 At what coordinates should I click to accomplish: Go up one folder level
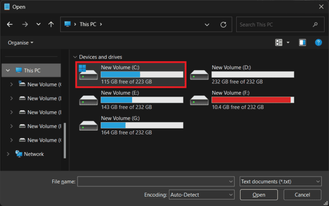point(51,24)
